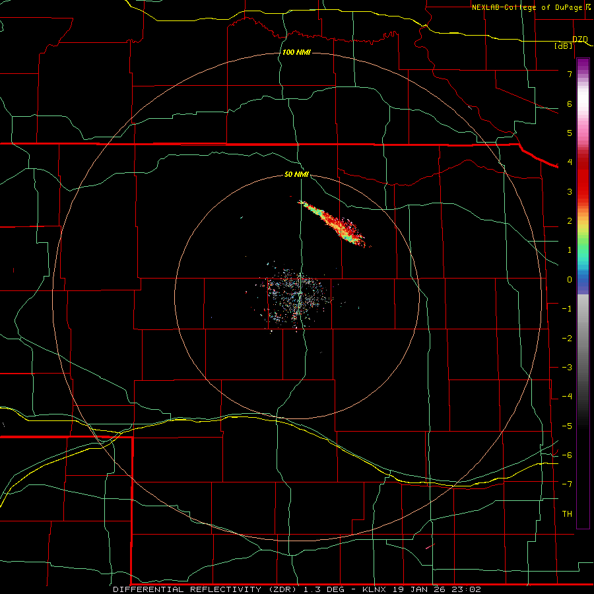Click the scattered clutter echoes near radar site
This screenshot has height=594, width=594.
pos(296,298)
